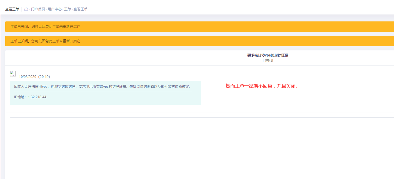
Task: Click the 10/05/2020 post date
Action: point(28,77)
